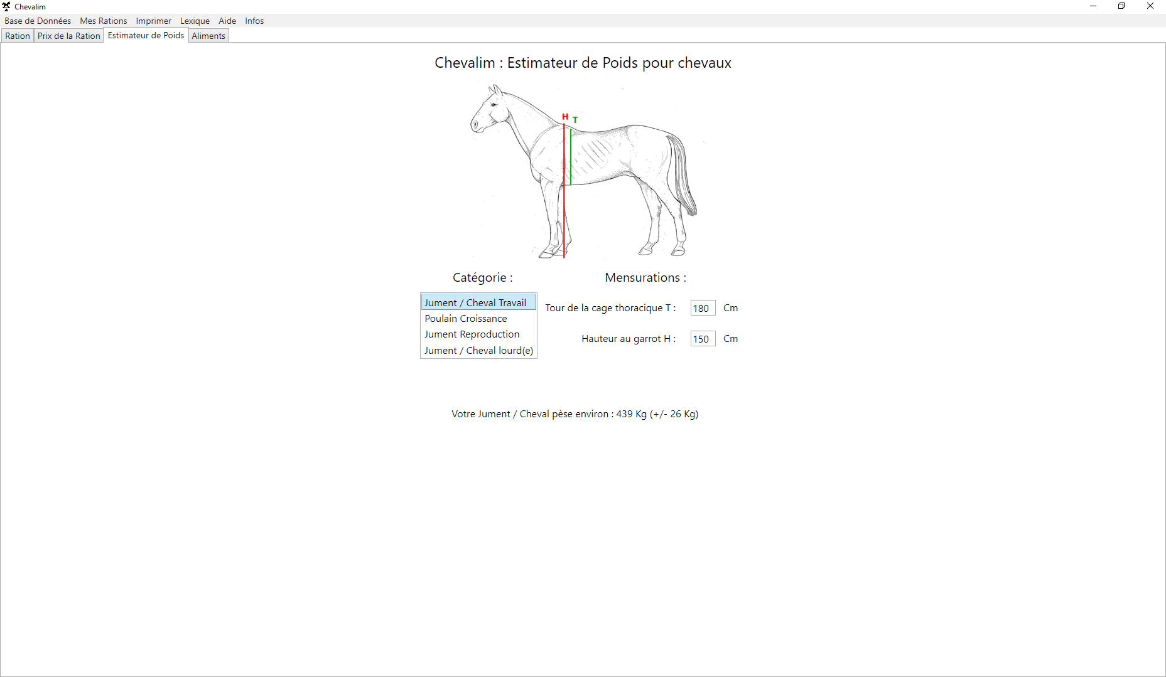Click the 'Tour de la cage thoracique T :' label
Viewport: 1166px width, 677px height.
(610, 308)
